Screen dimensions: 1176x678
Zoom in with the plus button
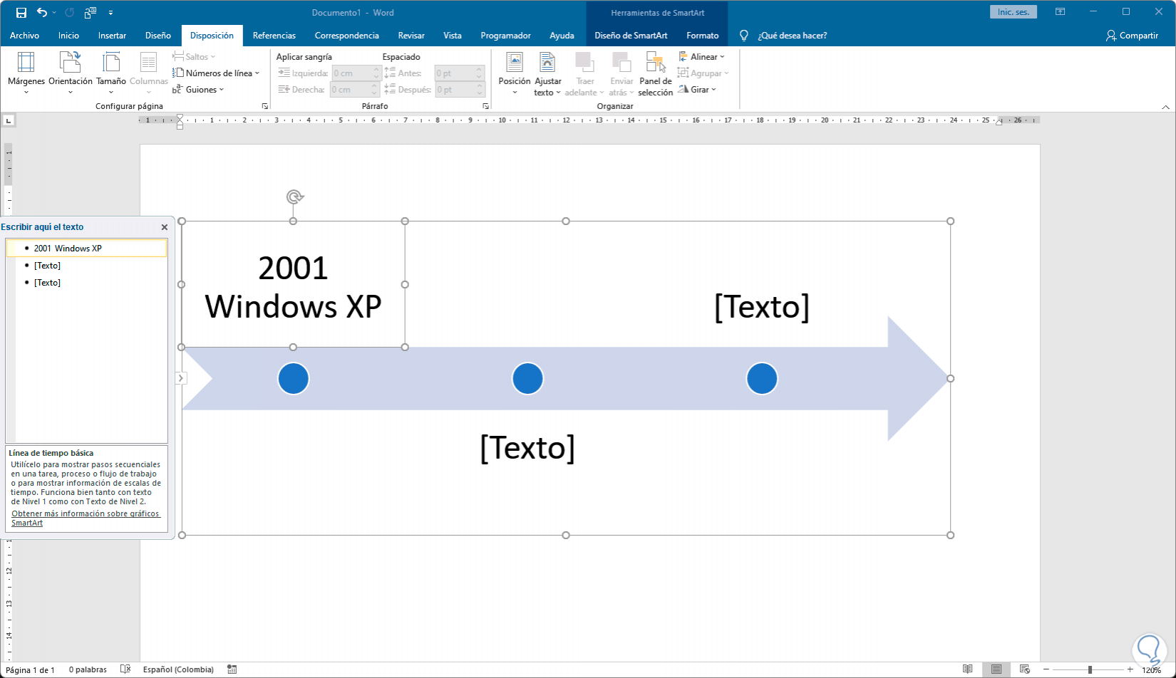coord(1130,669)
